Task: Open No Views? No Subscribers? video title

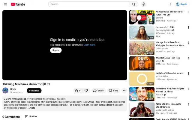Action: [169, 13]
